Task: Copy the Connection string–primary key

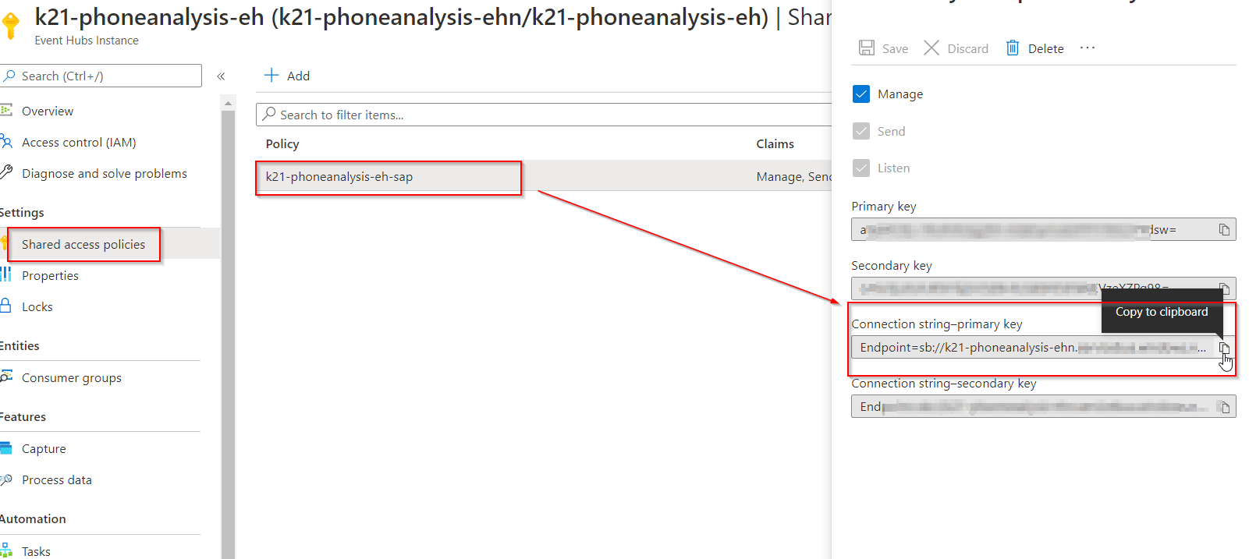Action: click(x=1224, y=348)
